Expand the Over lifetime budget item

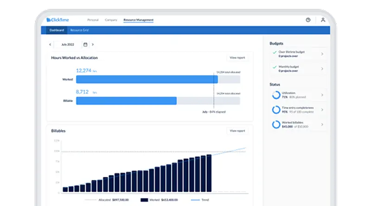322,54
